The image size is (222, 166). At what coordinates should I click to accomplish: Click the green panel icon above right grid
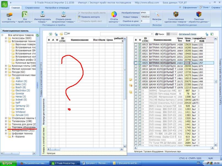pyautogui.click(x=212, y=34)
